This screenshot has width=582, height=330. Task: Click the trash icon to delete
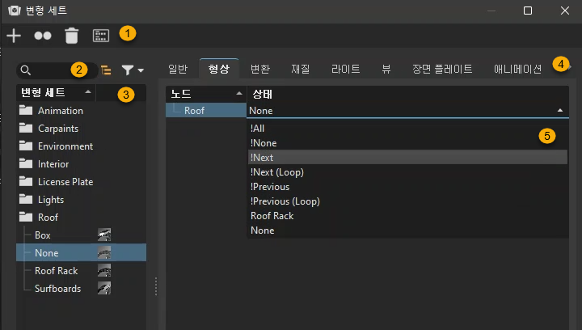tap(72, 36)
